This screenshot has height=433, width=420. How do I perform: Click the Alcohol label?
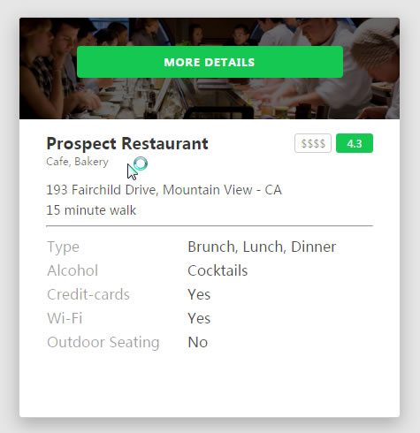pos(73,270)
